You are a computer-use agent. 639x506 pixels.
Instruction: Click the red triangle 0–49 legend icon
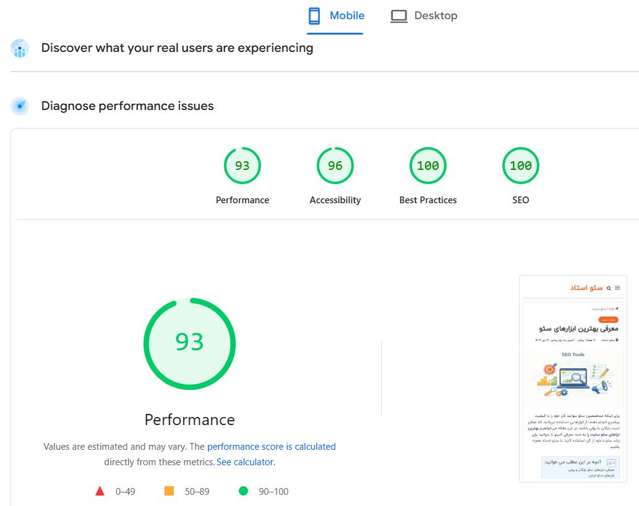click(x=100, y=491)
